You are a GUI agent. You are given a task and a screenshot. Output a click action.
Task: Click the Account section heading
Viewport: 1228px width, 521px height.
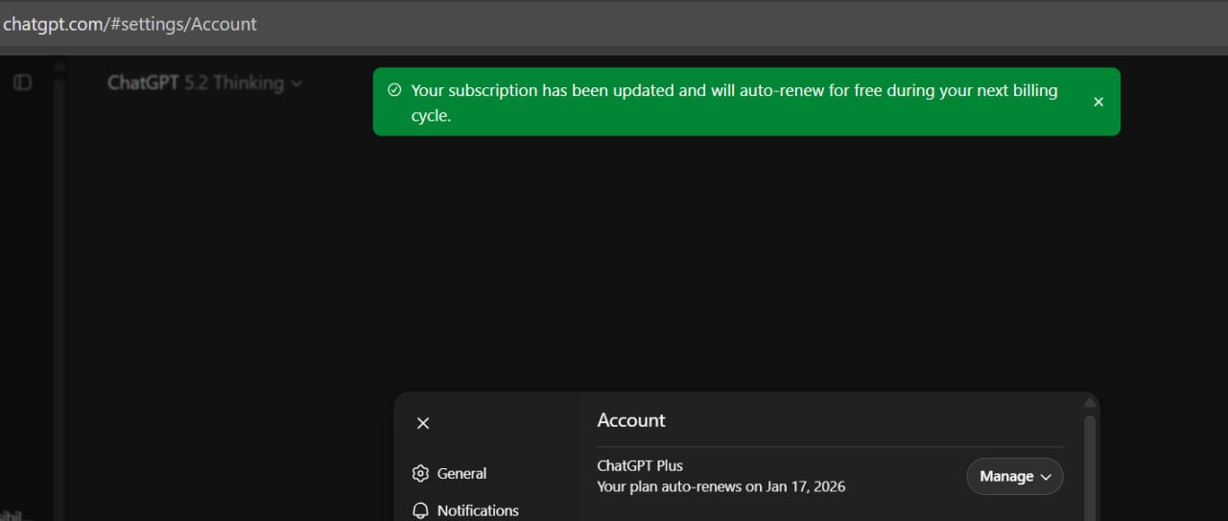coord(630,420)
